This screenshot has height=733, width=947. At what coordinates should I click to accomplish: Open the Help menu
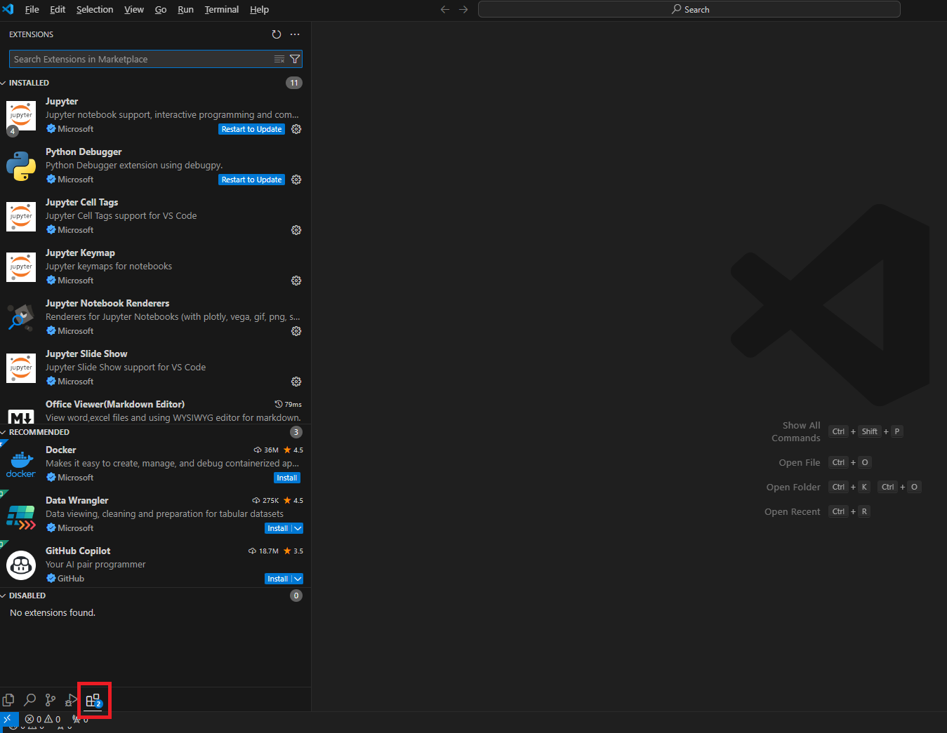pyautogui.click(x=260, y=9)
